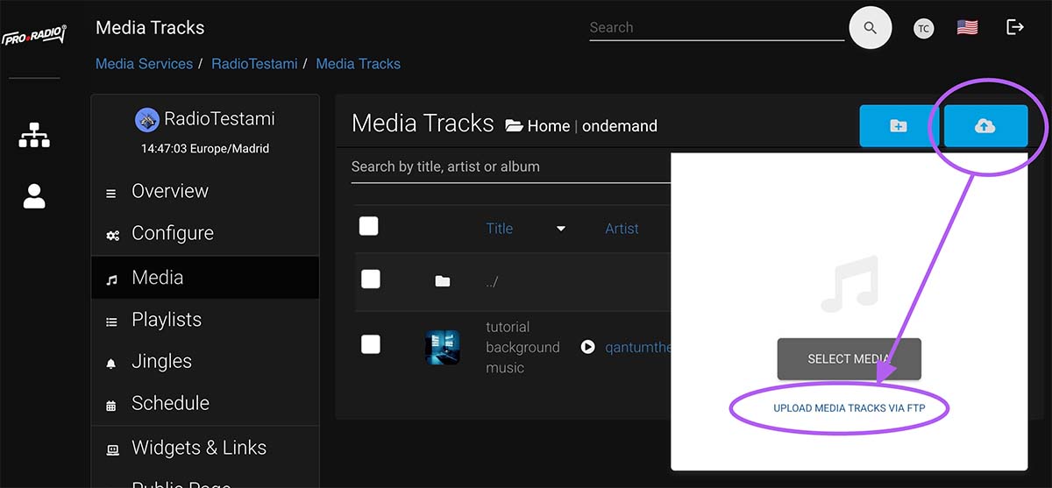1052x488 pixels.
Task: Click the music note upload placeholder
Action: (849, 285)
